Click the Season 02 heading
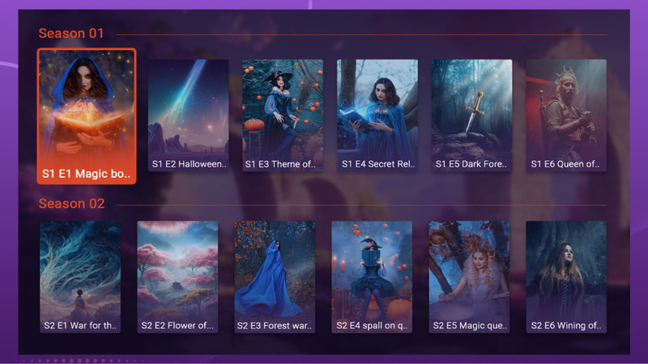648x364 pixels. coord(71,204)
